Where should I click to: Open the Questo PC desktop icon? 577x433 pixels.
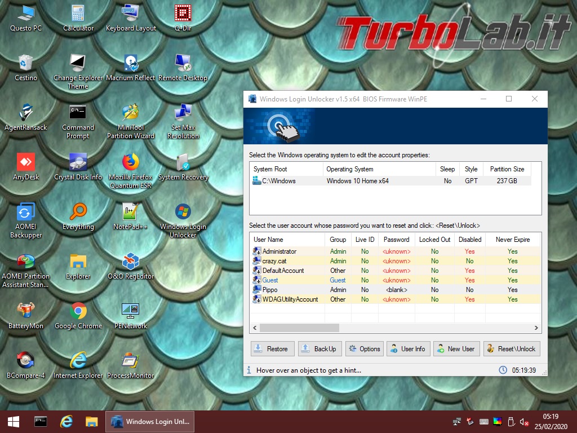tap(26, 19)
